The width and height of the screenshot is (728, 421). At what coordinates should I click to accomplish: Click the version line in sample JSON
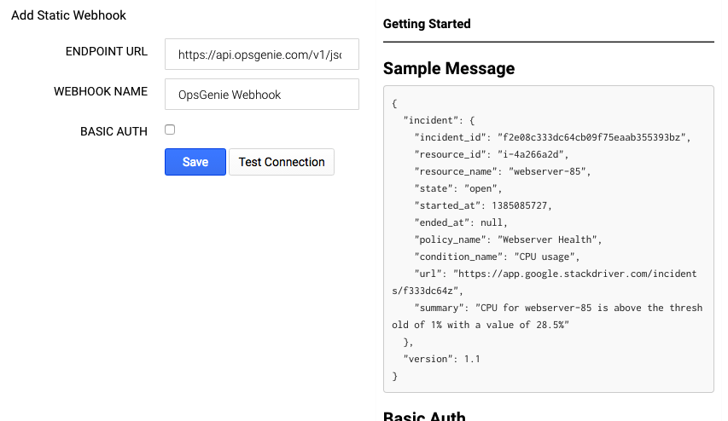pyautogui.click(x=441, y=359)
